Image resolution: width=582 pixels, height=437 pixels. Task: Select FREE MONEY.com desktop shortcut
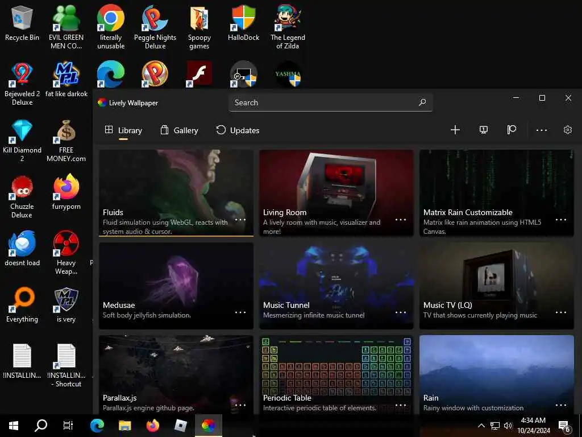[x=66, y=140]
